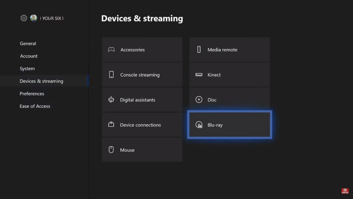Open the Device connections tile label
Image resolution: width=353 pixels, height=199 pixels.
coord(140,125)
